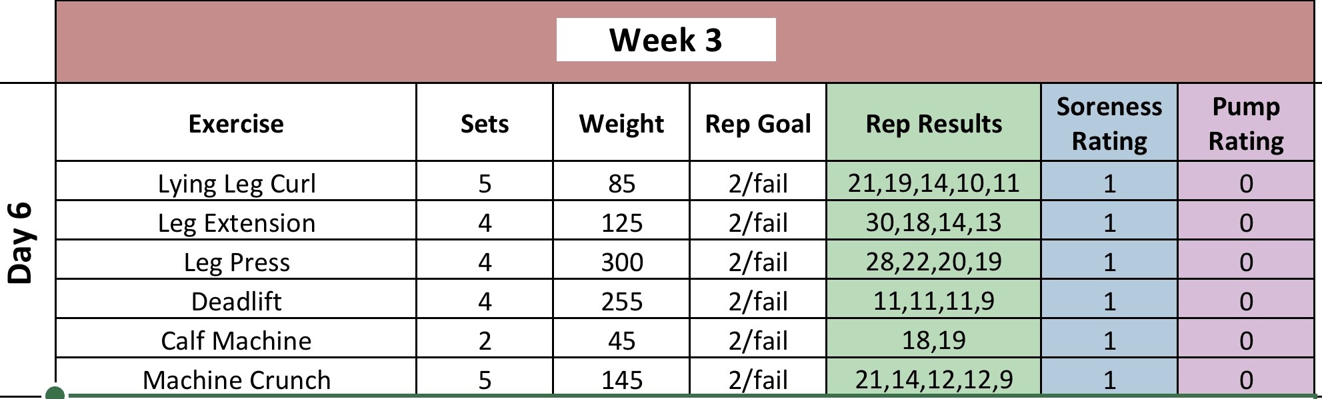Select the Rep Goal header cell

758,124
